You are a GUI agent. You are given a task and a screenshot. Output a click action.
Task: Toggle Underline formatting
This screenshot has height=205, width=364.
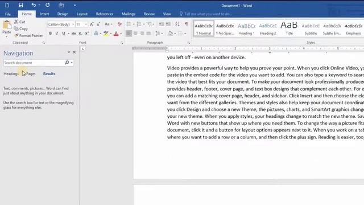click(x=63, y=34)
